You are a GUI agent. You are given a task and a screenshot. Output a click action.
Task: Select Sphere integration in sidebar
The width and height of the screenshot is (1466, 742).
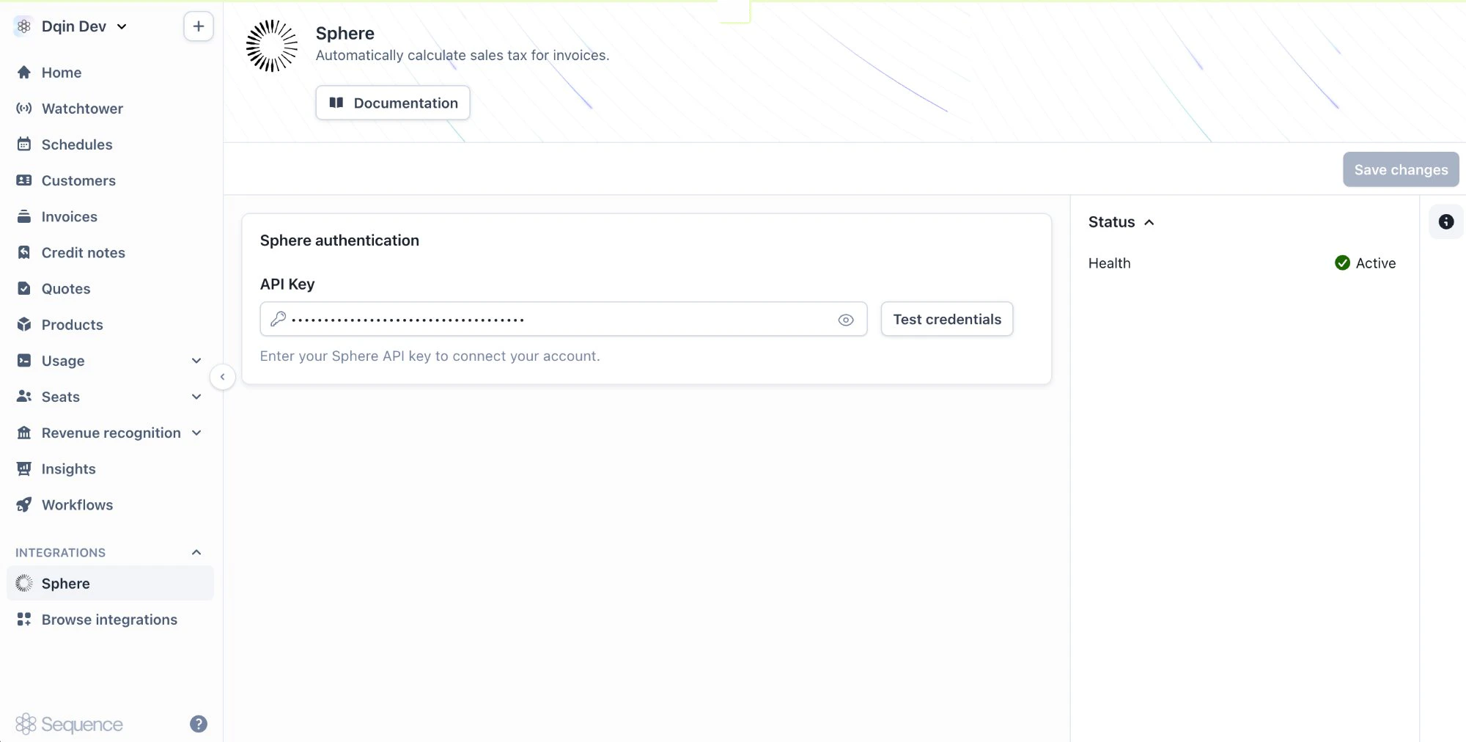point(110,583)
